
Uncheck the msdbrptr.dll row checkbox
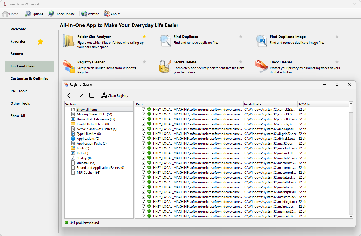144,192
